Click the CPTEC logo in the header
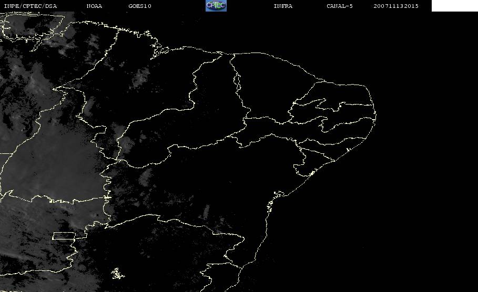 click(x=216, y=6)
